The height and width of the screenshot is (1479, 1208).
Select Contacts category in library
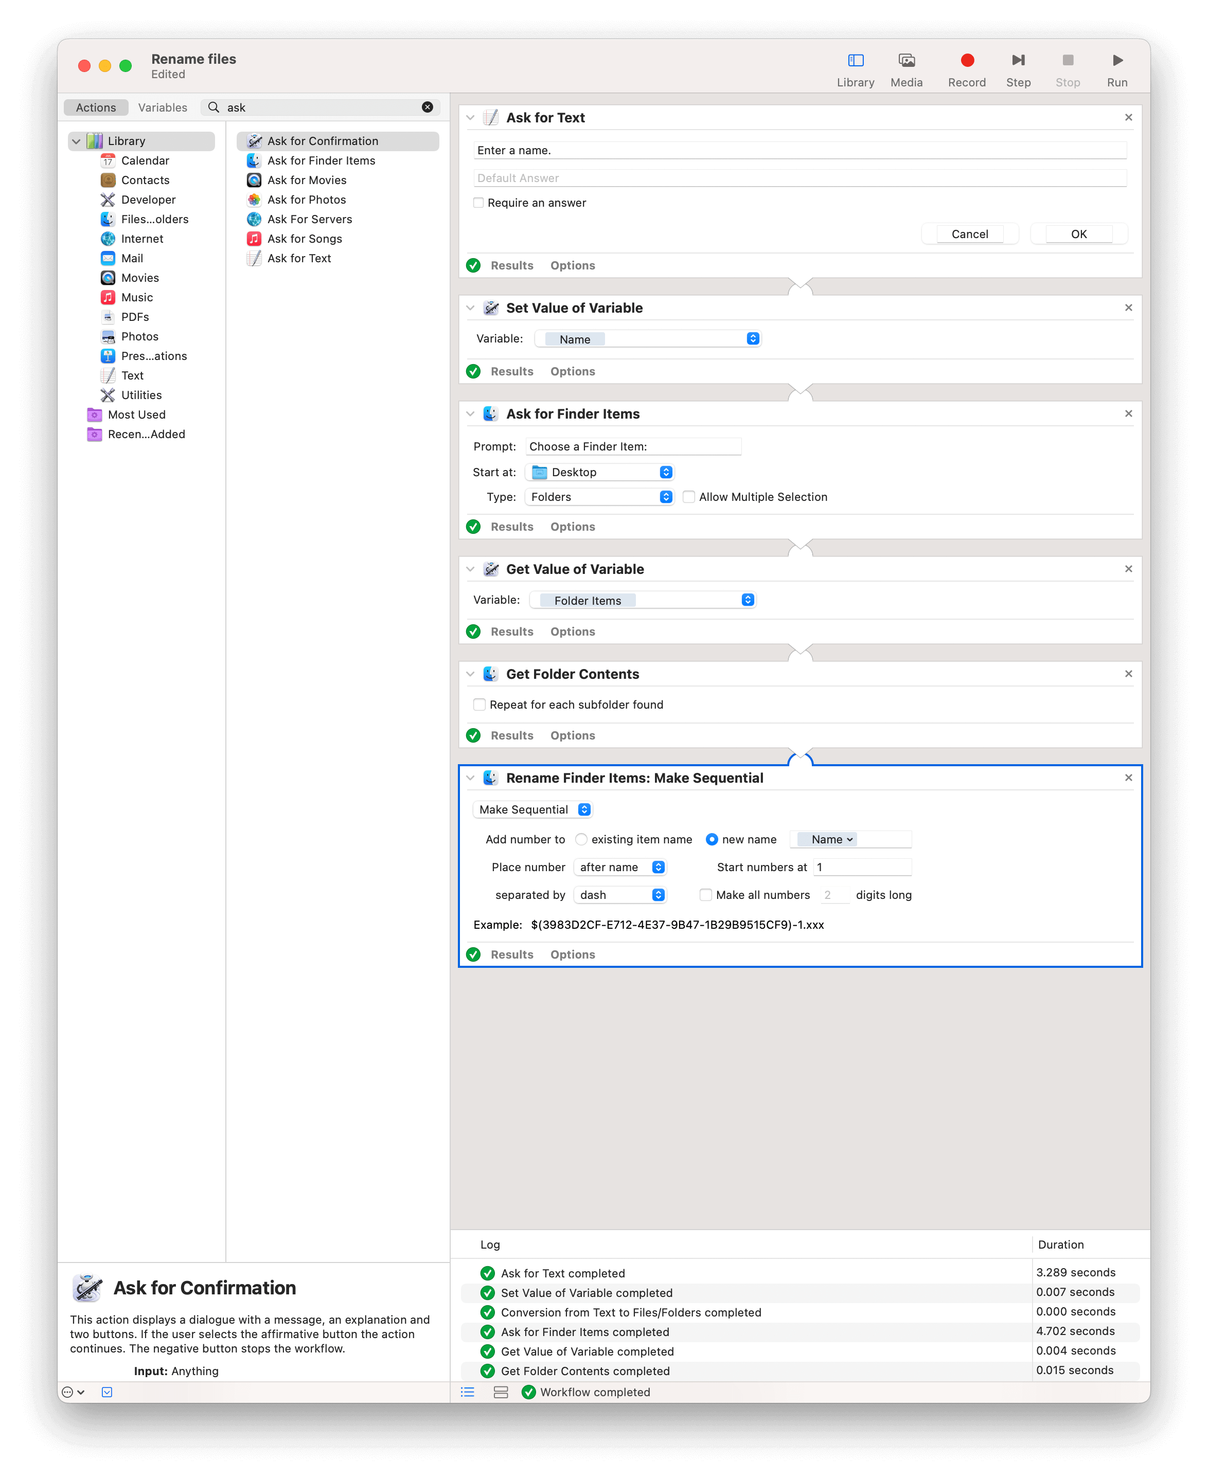[145, 180]
